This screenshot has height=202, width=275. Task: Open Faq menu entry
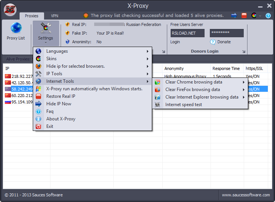pyautogui.click(x=92, y=111)
